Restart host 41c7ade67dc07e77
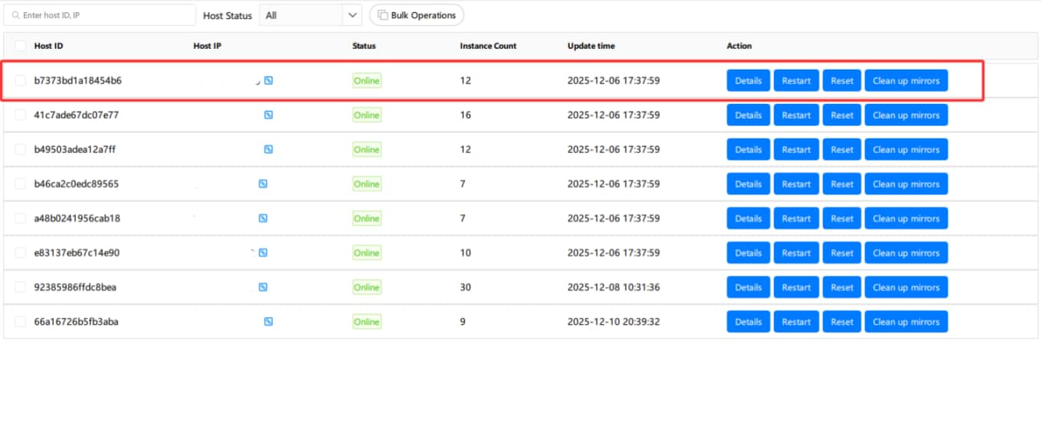 click(796, 115)
